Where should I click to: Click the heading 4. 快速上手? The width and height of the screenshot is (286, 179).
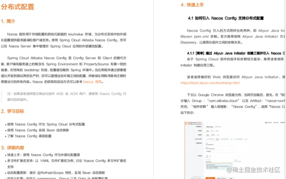coord(192,5)
